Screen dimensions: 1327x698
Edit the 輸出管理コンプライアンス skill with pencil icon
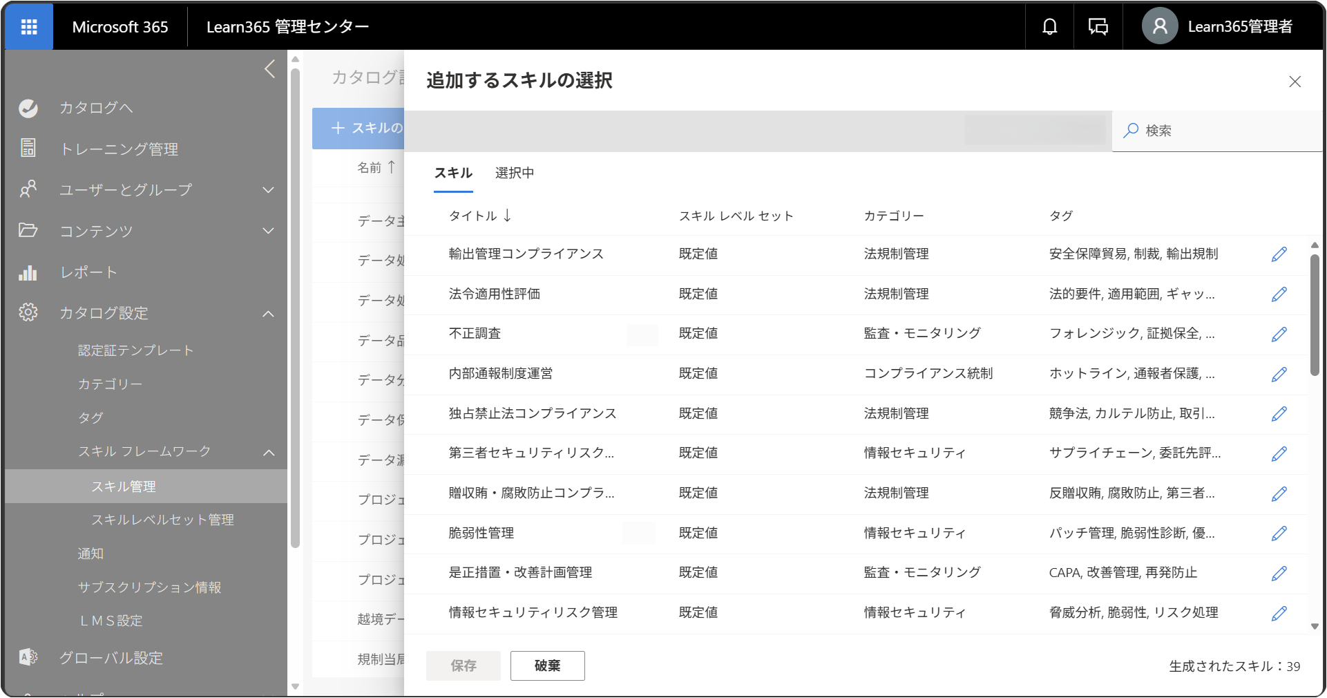point(1279,254)
